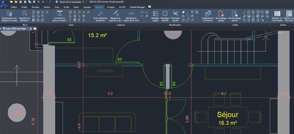Click the 4.2 dimension value in drawing
This screenshot has height=134, width=294.
(x=110, y=93)
